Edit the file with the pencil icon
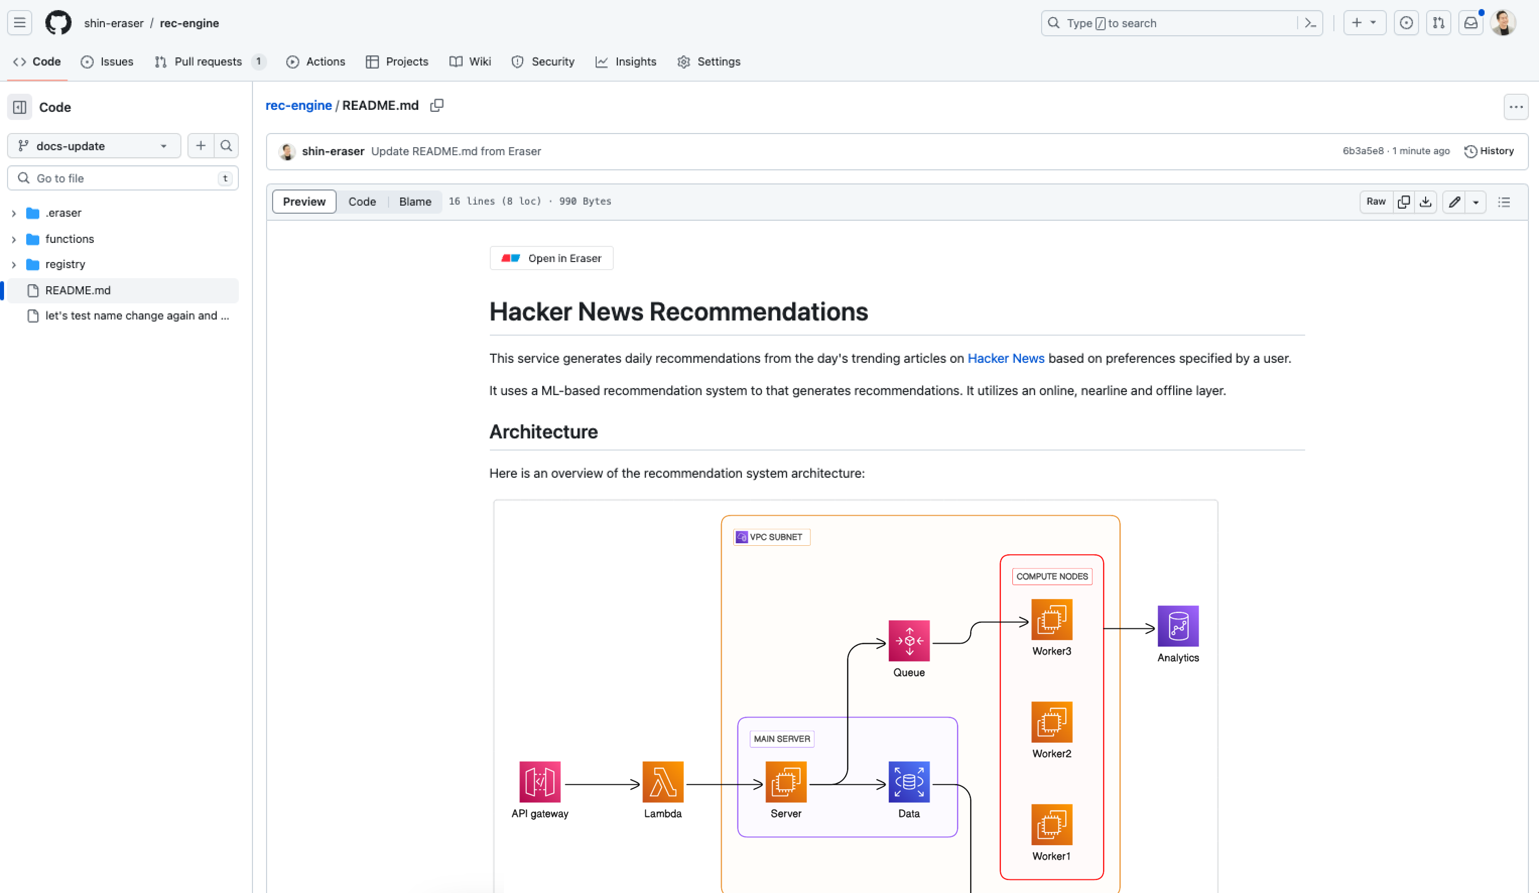 [x=1454, y=202]
